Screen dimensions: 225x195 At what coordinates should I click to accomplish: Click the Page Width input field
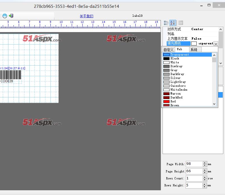(x=194, y=164)
